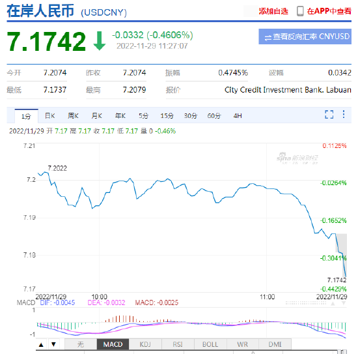Switch to the 60分 chart tab
The image size is (358, 354).
[x=214, y=116]
